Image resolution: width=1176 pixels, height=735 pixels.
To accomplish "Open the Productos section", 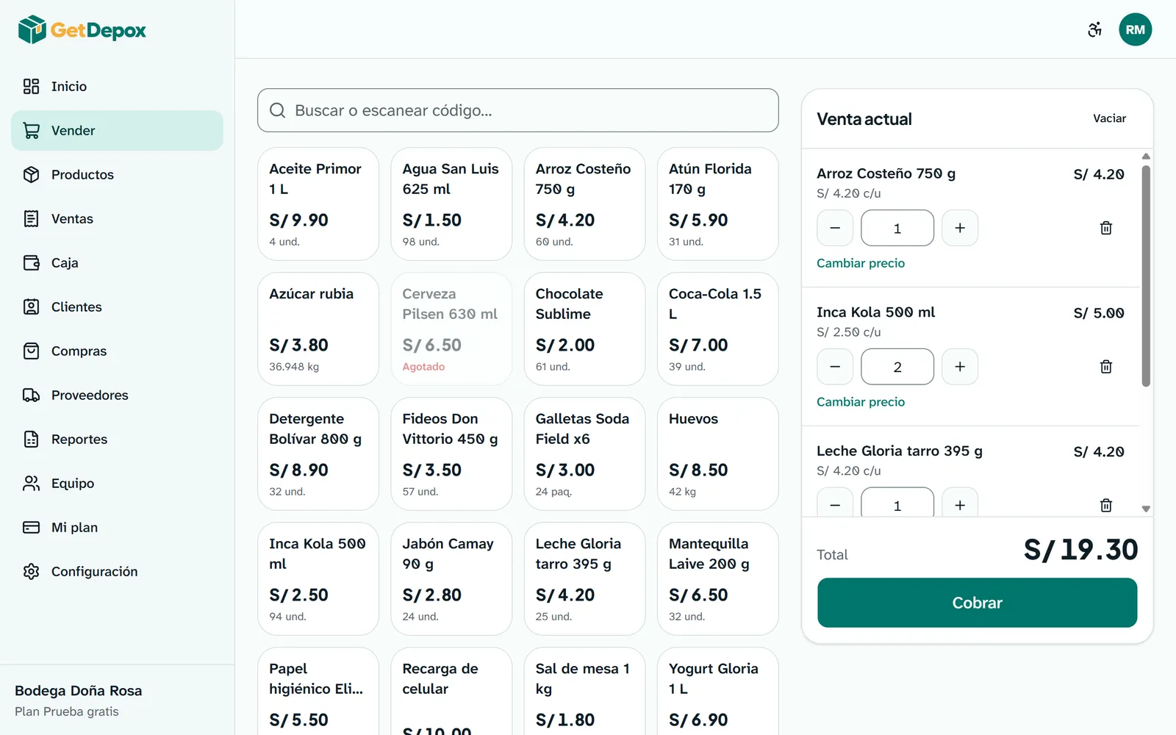I will tap(117, 175).
